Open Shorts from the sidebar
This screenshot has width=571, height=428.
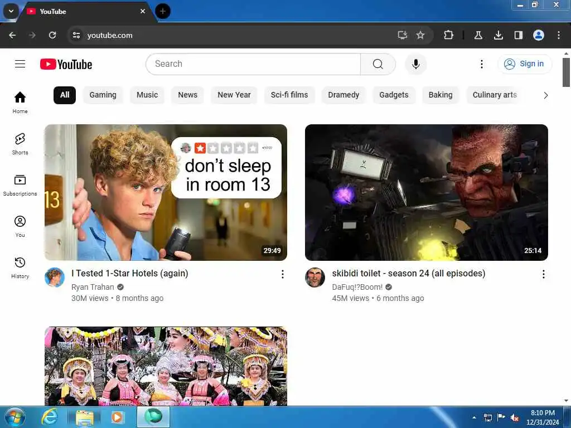(x=20, y=144)
